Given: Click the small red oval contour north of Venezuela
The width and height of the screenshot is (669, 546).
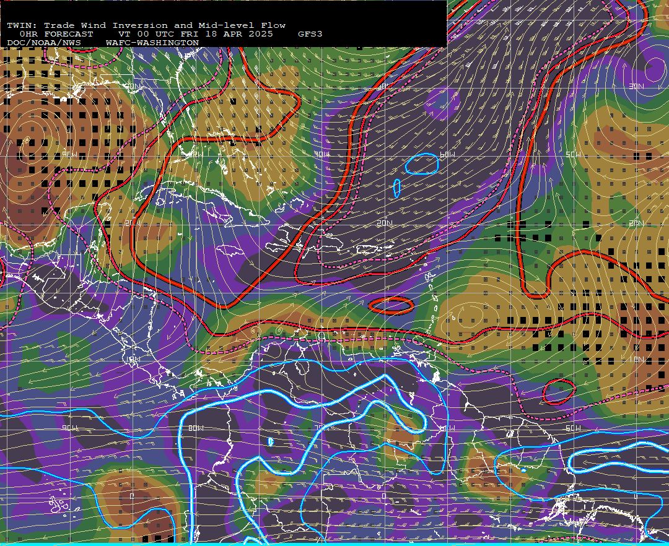Looking at the screenshot, I should [391, 305].
